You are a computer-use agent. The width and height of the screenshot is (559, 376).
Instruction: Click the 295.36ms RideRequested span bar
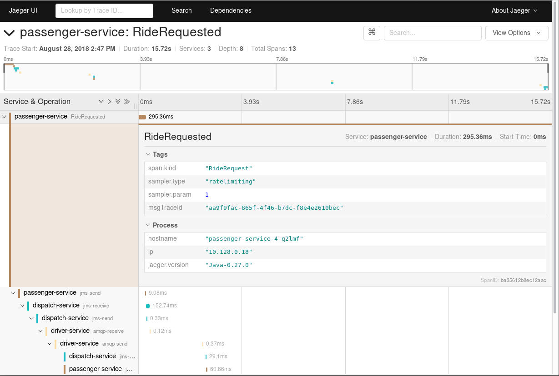tap(142, 117)
